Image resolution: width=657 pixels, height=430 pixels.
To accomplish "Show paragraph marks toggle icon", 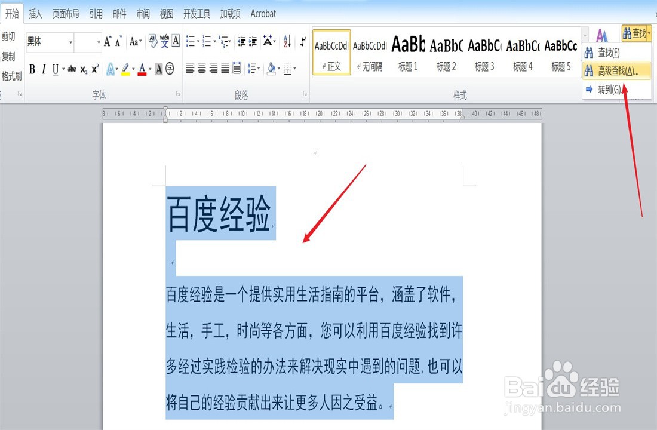I will pyautogui.click(x=303, y=41).
